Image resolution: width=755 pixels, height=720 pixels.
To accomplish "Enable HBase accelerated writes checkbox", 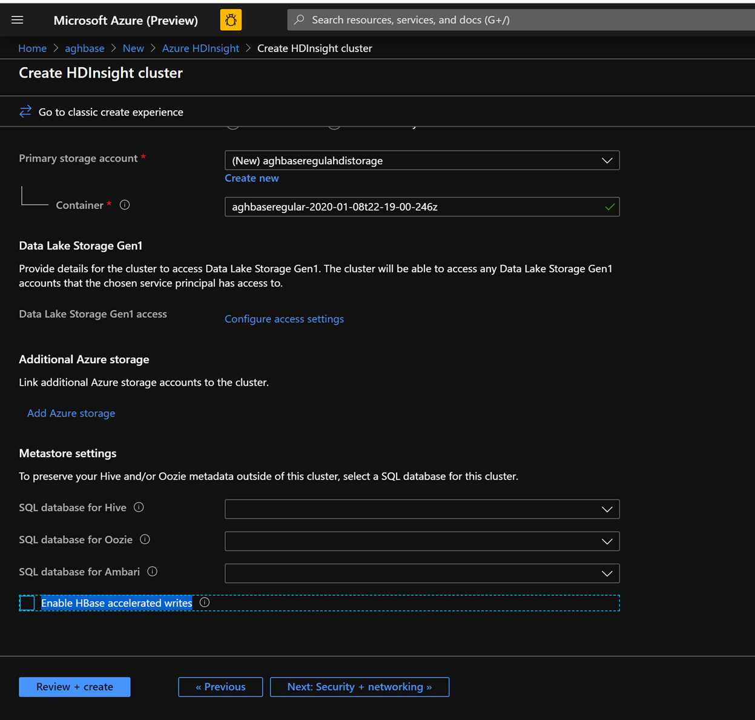I will pyautogui.click(x=27, y=603).
